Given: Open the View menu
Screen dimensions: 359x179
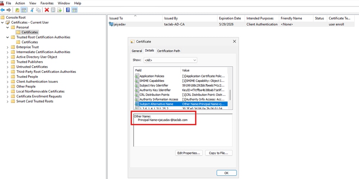Looking at the screenshot, I should [x=33, y=3].
